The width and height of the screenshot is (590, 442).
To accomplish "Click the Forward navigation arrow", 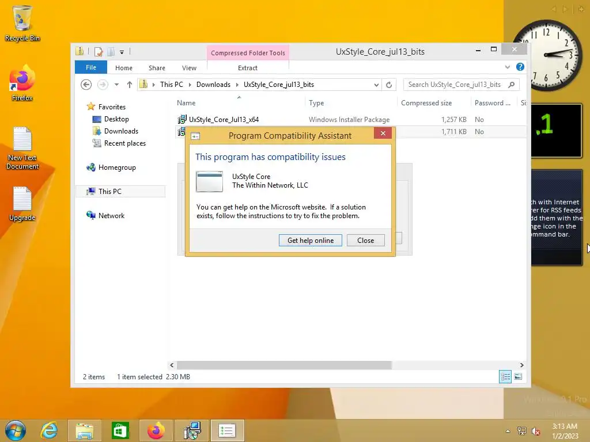I will click(x=103, y=85).
